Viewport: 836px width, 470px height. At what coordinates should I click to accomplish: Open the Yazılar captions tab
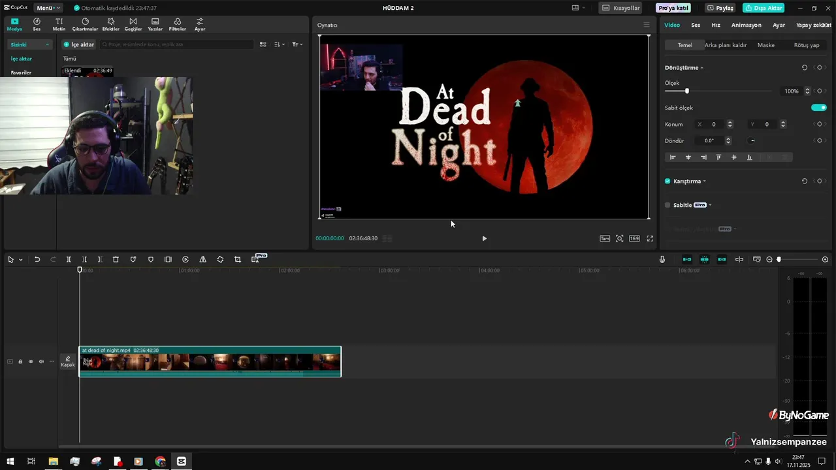(155, 24)
